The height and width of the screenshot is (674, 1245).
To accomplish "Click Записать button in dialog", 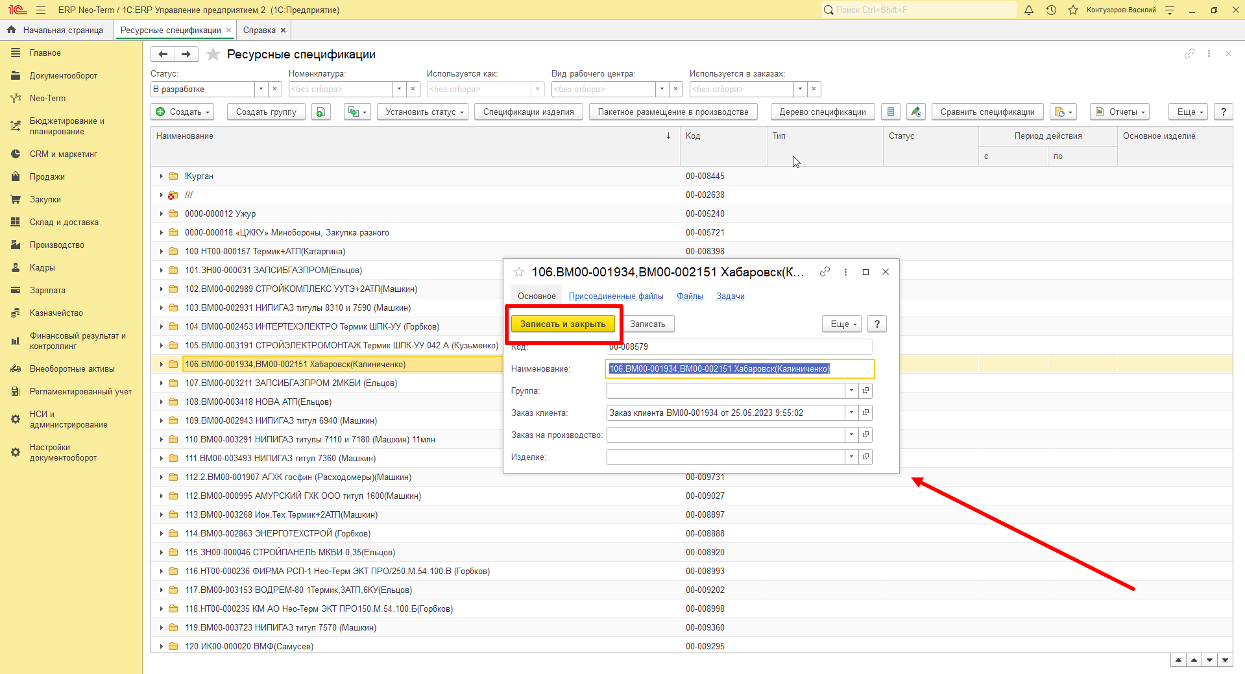I will pyautogui.click(x=647, y=324).
